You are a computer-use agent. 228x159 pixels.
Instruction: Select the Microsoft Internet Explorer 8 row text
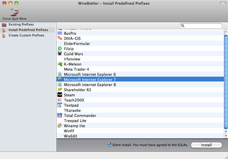click(x=90, y=85)
